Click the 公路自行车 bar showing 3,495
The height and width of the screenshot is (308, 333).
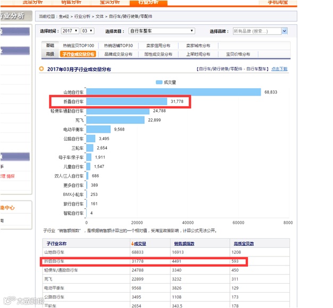click(90, 139)
